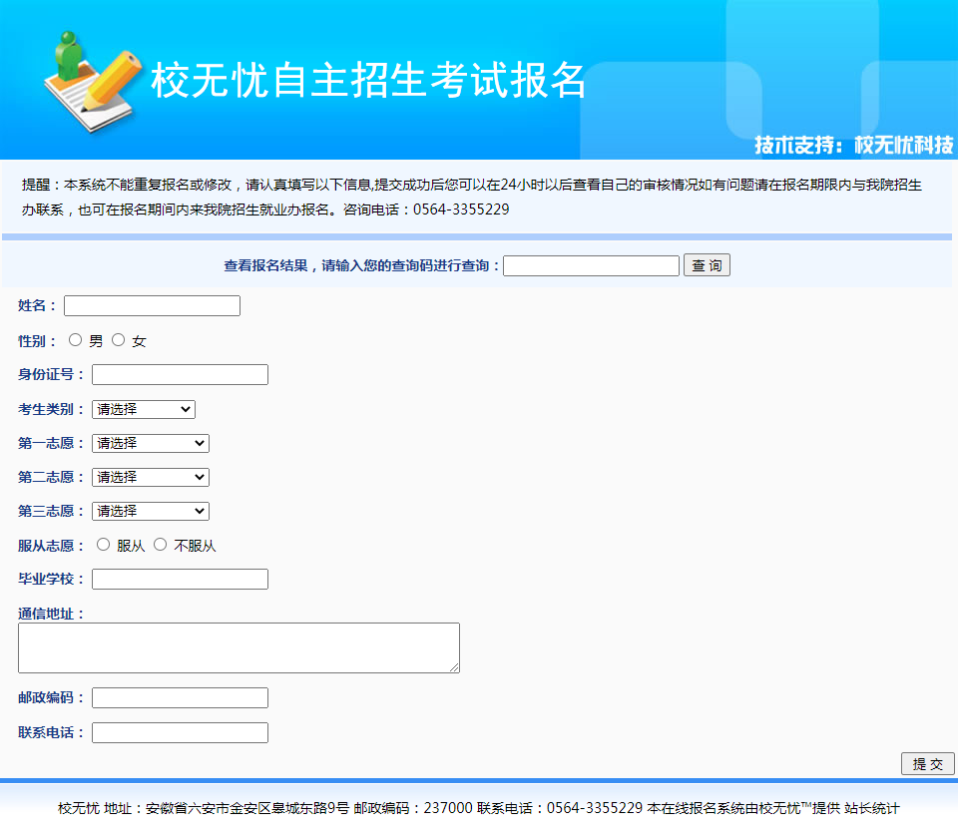Viewport: 958px width, 838px height.
Task: Open the 第一志愿 dropdown
Action: (x=151, y=443)
